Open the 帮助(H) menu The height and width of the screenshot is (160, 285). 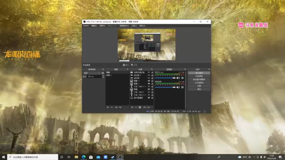point(142,26)
